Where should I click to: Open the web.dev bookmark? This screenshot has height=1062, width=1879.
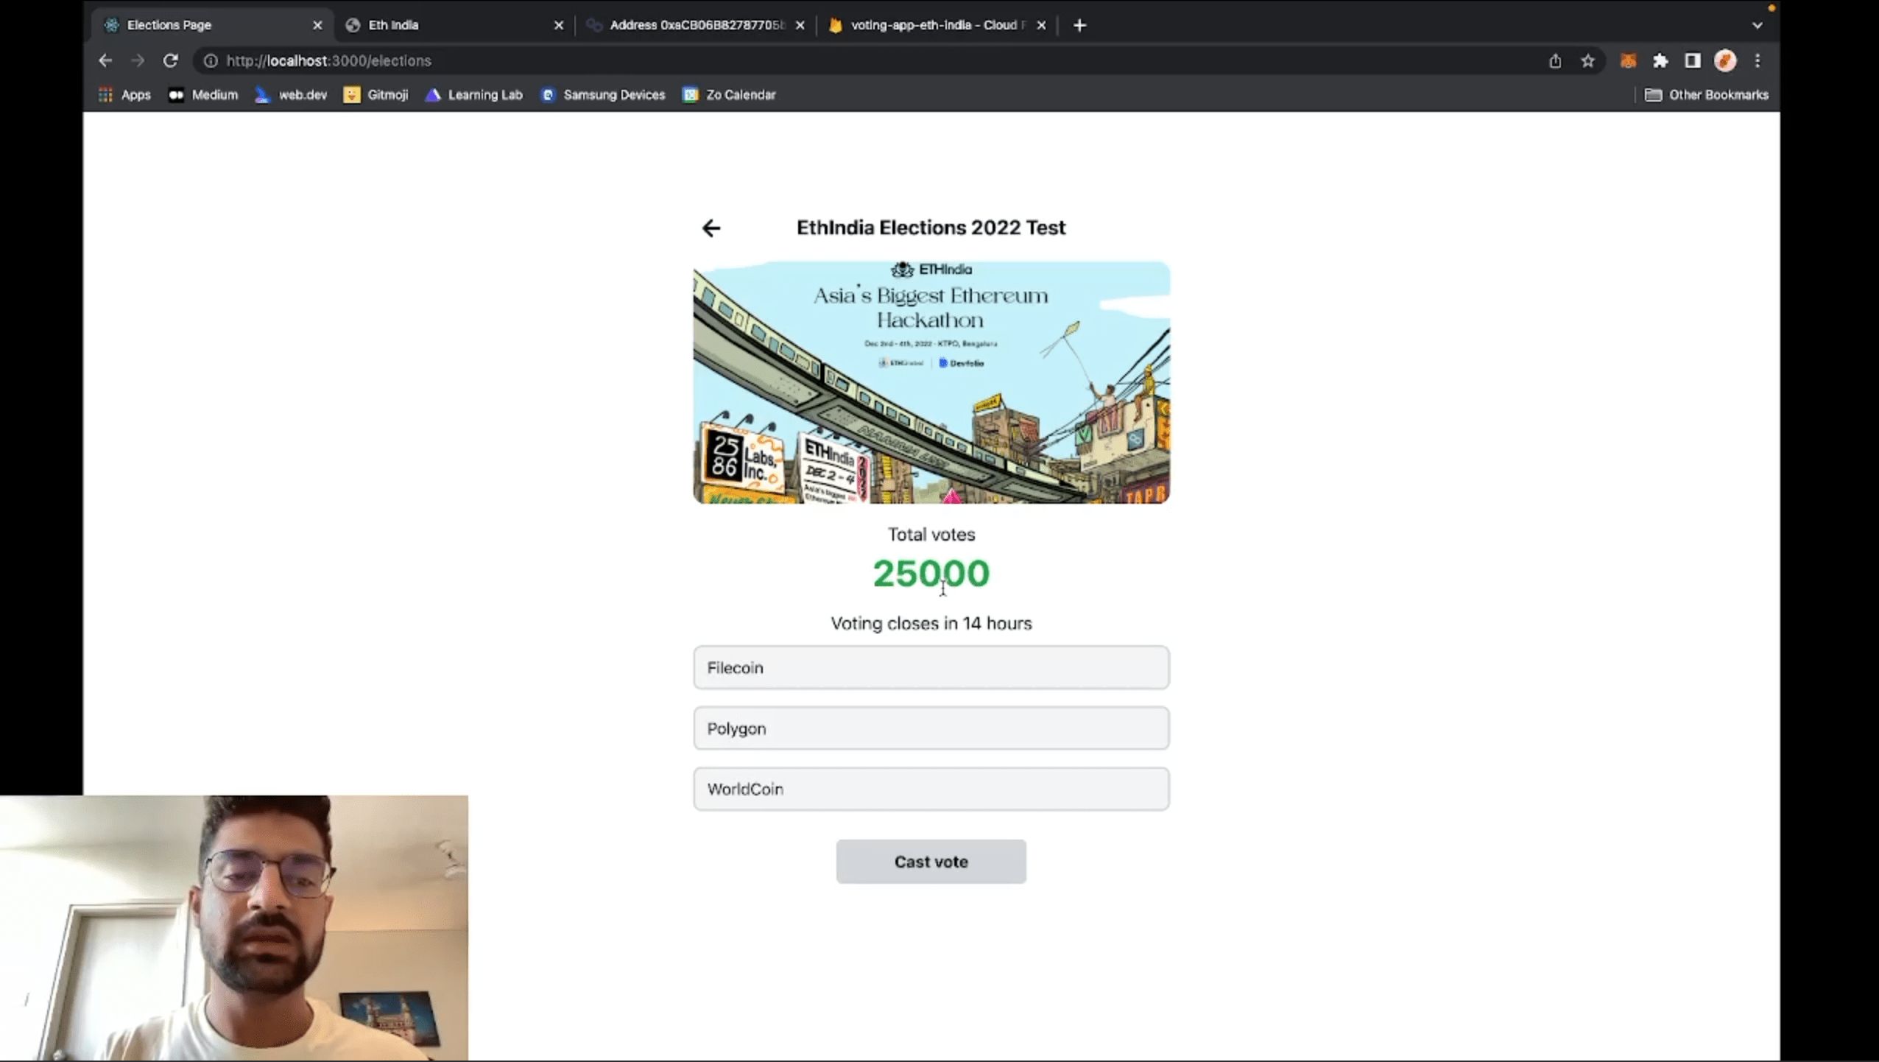(x=291, y=95)
